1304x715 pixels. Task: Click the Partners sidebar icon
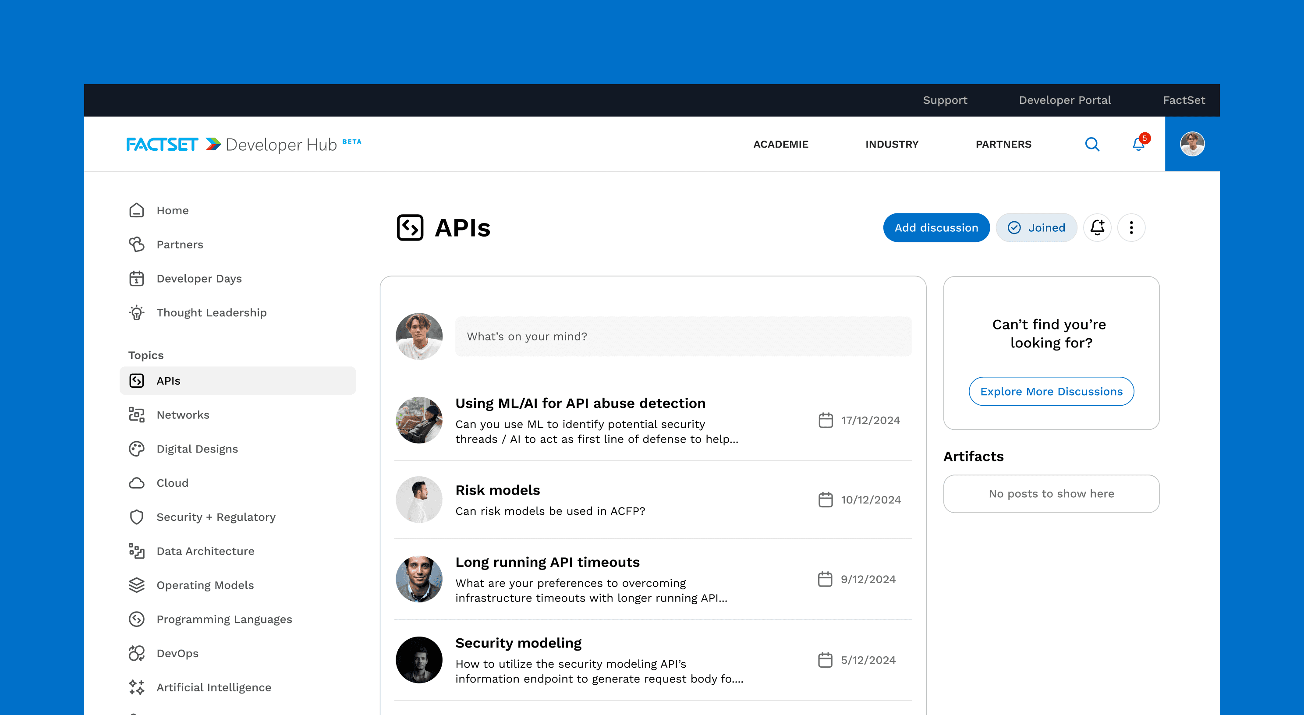point(137,244)
